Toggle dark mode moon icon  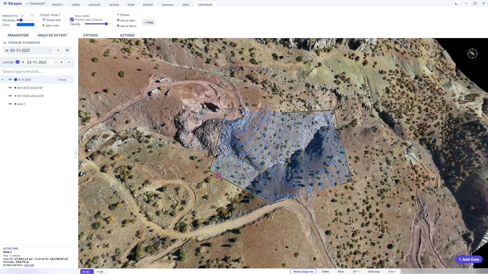pos(456,4)
